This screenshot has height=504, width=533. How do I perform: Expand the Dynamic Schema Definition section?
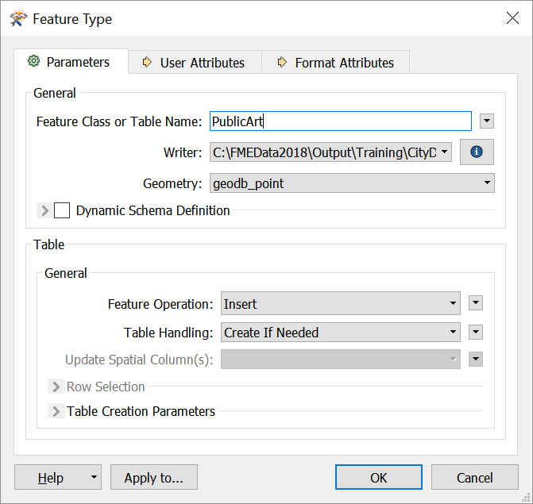pyautogui.click(x=44, y=210)
